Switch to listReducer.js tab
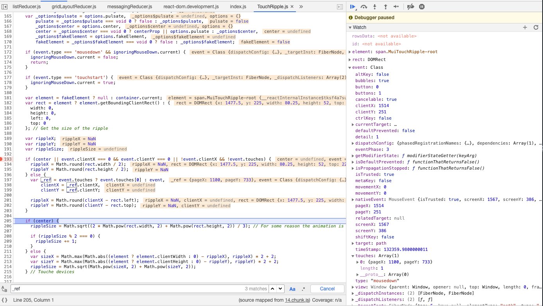 pos(26,7)
